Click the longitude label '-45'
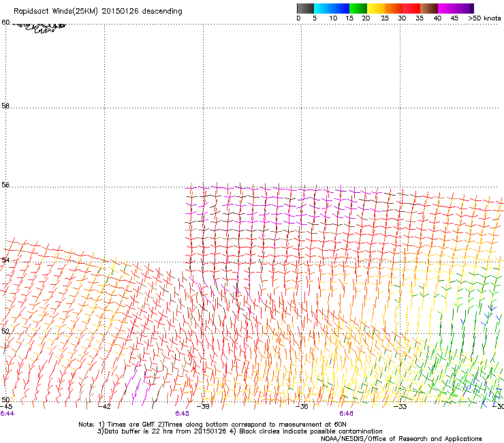 click(x=6, y=407)
